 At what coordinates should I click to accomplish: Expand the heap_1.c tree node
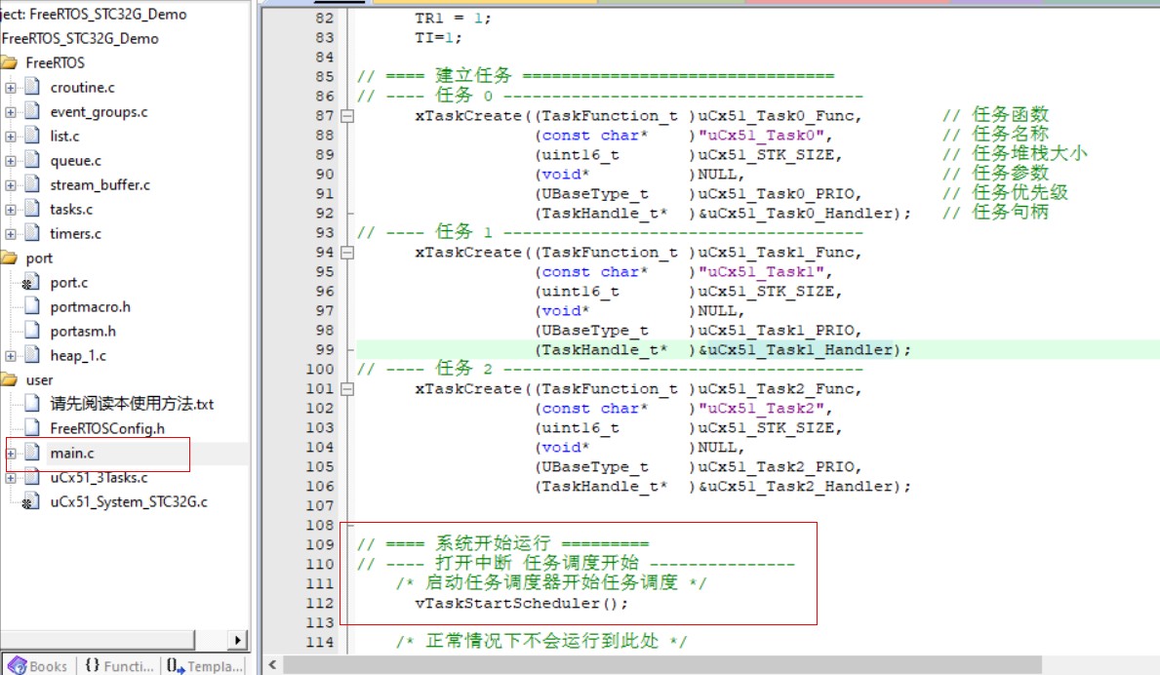pos(11,356)
